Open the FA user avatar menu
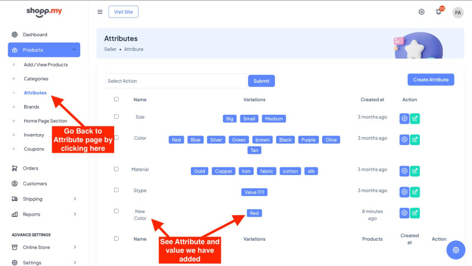This screenshot has width=472, height=266. (458, 12)
